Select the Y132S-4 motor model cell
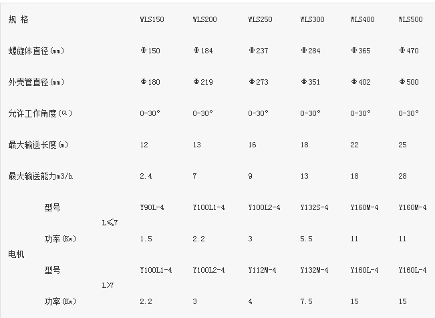The height and width of the screenshot is (318, 435). point(315,207)
